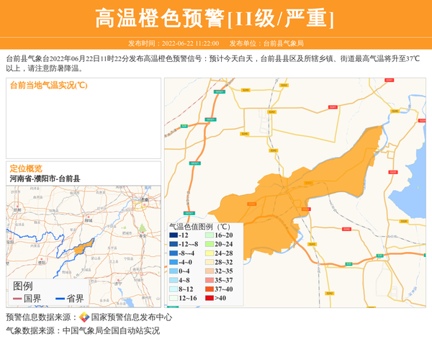Image resolution: width=432 pixels, height=339 pixels.
Task: Click the 河南省-濮阳市-台前县 location text
Action: pos(45,178)
